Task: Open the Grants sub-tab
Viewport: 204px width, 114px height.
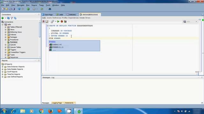Action: [x=49, y=18]
